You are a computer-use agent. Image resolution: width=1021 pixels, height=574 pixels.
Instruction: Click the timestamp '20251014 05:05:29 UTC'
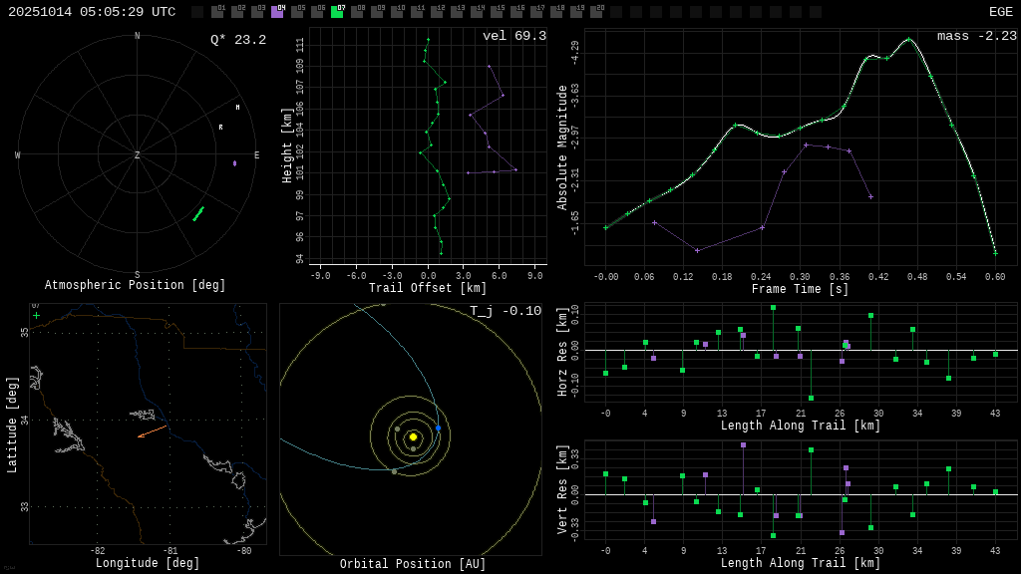click(92, 12)
